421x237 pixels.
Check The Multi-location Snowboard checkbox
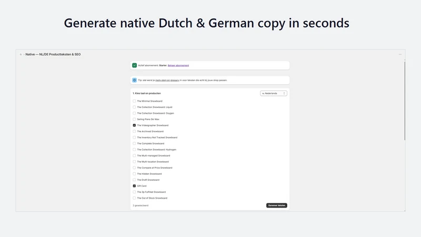tap(134, 162)
